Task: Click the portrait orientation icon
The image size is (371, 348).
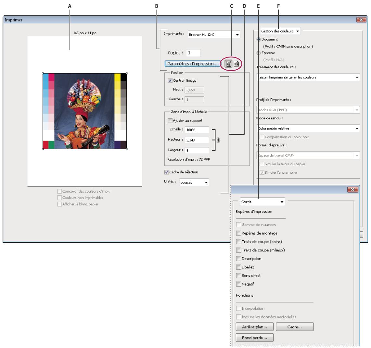Action: 228,64
